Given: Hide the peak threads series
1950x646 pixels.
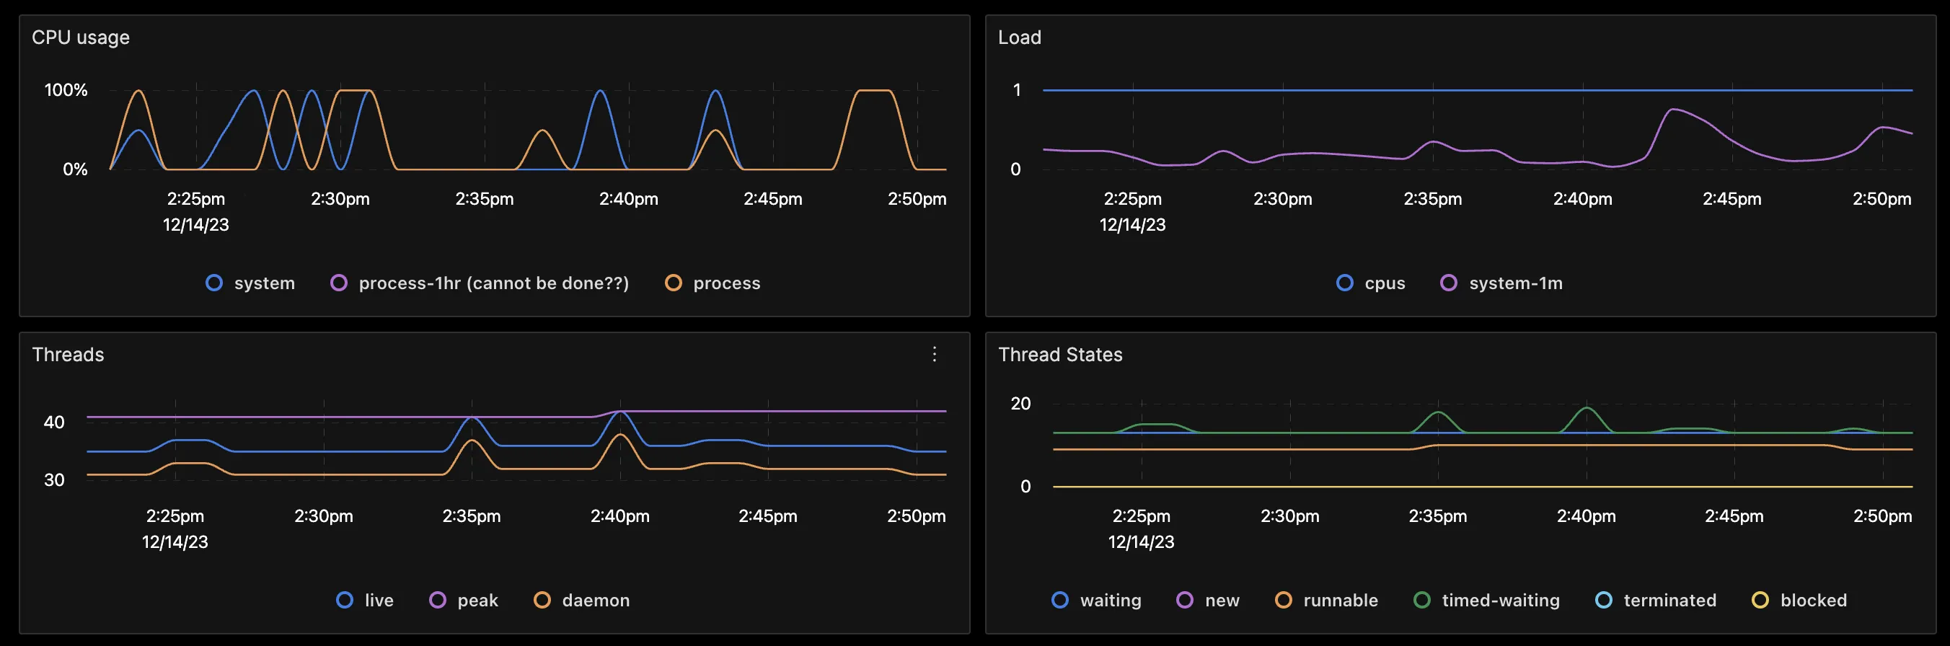Looking at the screenshot, I should pyautogui.click(x=463, y=600).
